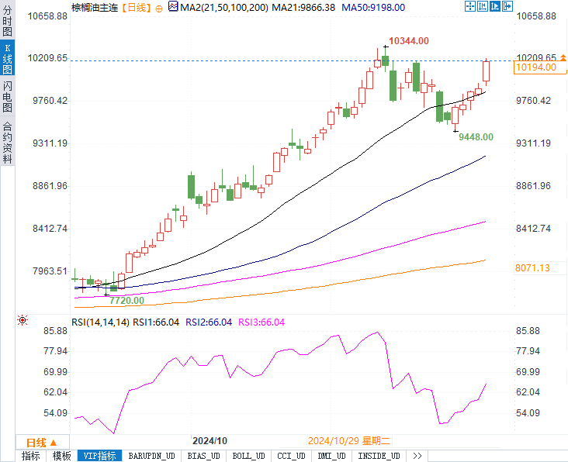Open the 模板 tab

coord(61,456)
